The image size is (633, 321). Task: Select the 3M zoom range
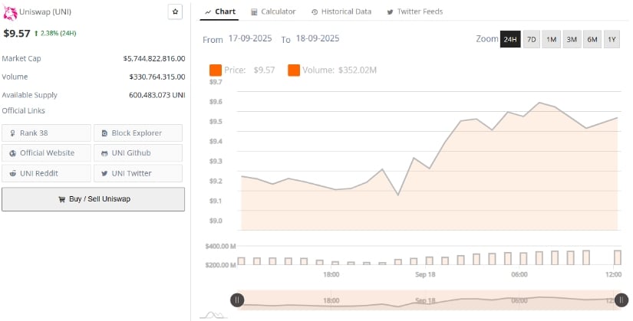572,39
